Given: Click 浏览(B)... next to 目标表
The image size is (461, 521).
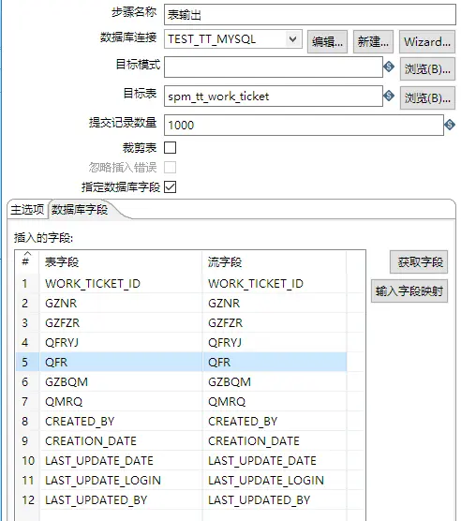Looking at the screenshot, I should click(x=427, y=98).
